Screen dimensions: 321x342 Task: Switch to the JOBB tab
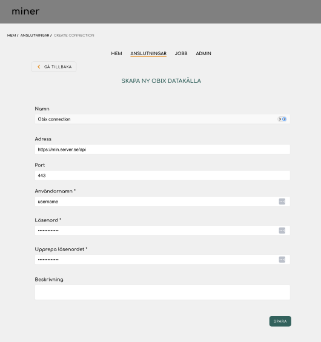coord(181,53)
